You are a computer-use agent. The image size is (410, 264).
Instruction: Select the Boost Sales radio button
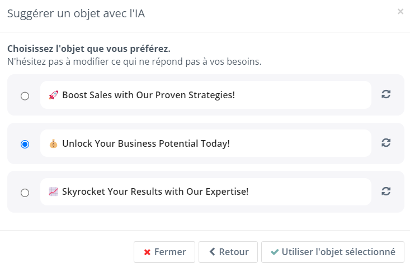(25, 96)
